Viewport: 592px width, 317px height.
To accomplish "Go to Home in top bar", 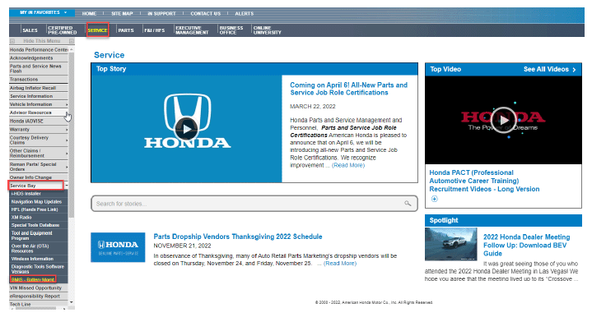I will pos(89,14).
